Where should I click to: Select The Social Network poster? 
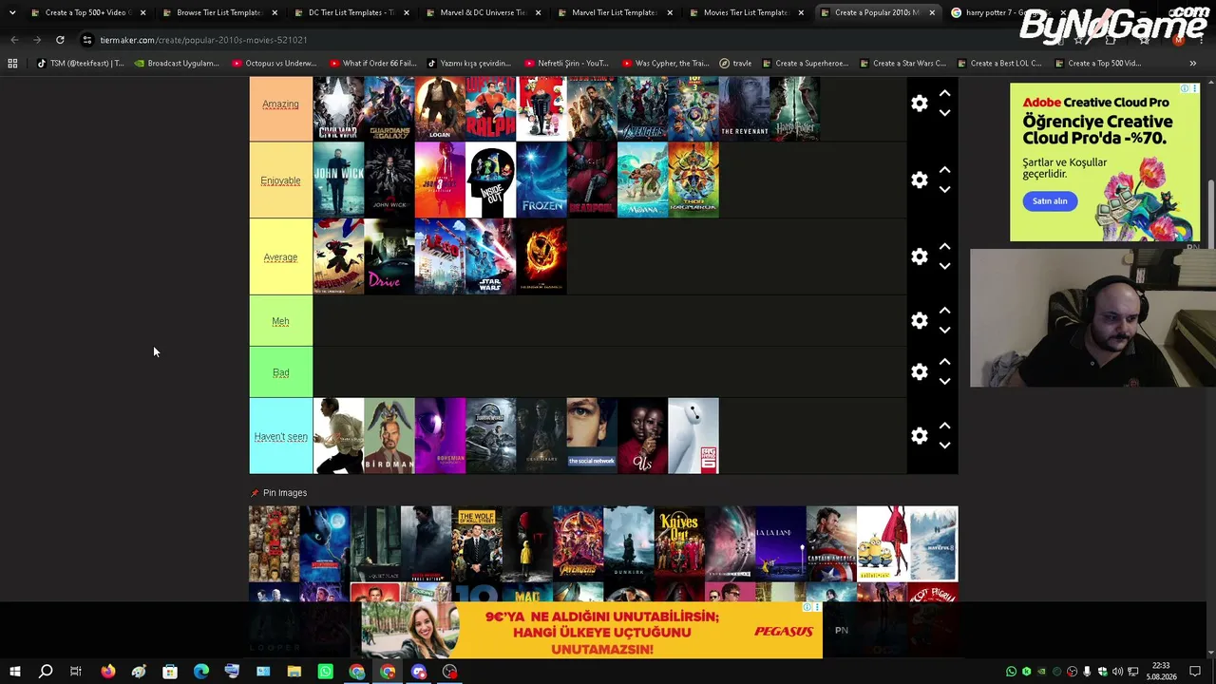[592, 436]
